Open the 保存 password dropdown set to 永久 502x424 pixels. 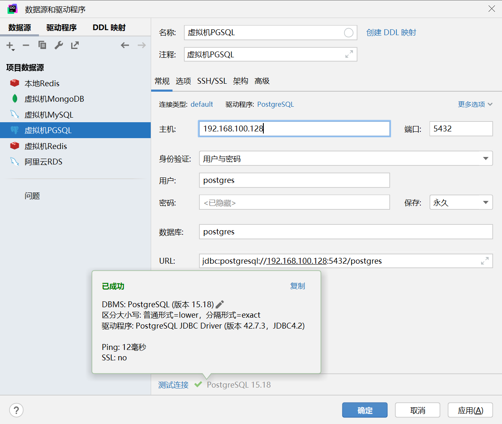tap(461, 202)
